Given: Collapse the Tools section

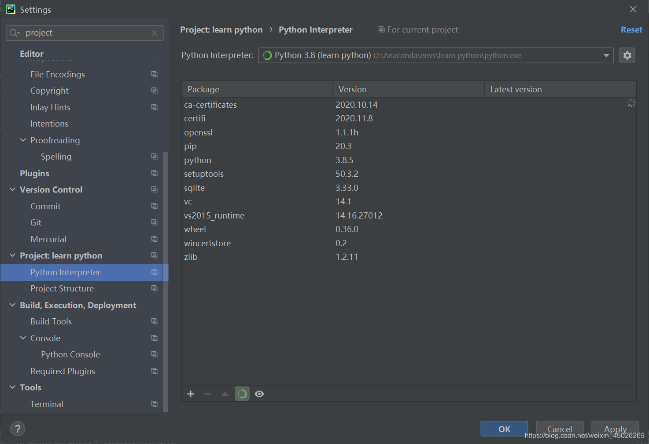Looking at the screenshot, I should [13, 387].
